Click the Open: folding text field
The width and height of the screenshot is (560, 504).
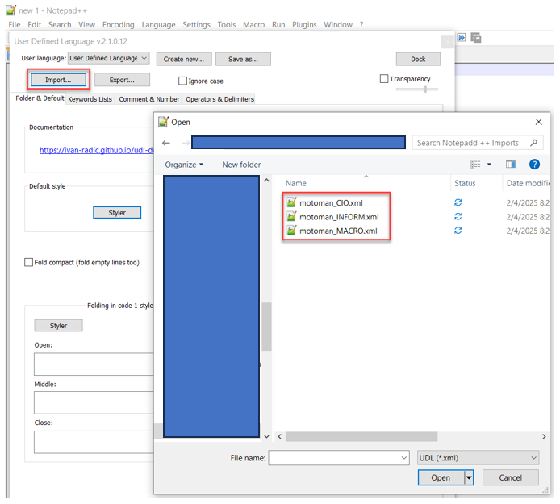coord(94,364)
